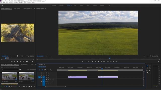Switch to Effects workspace tab
This screenshot has width=161, height=90.
(82, 5)
